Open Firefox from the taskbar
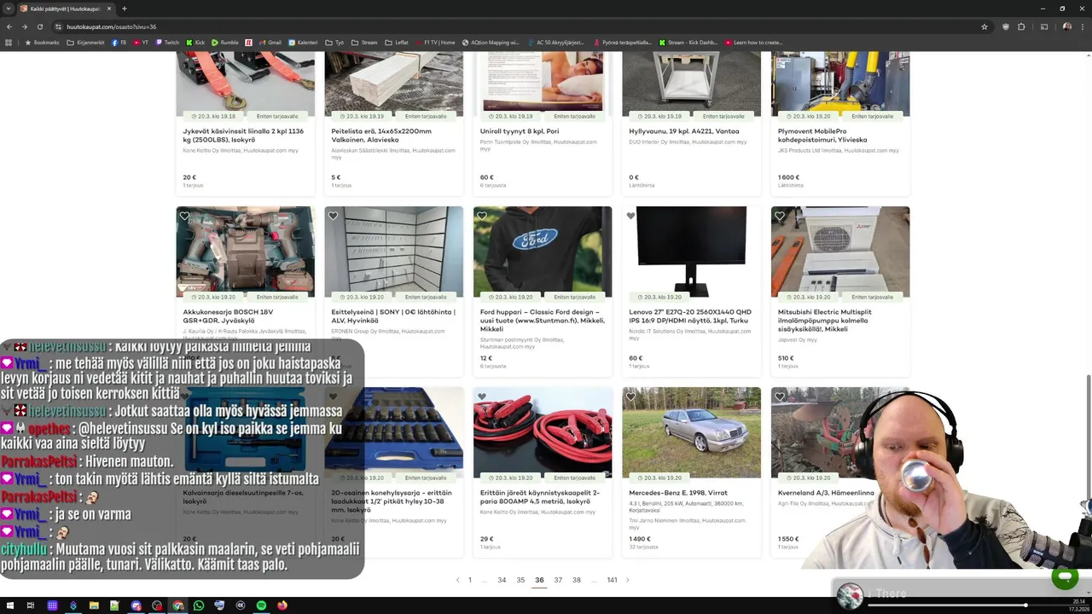 (x=282, y=605)
